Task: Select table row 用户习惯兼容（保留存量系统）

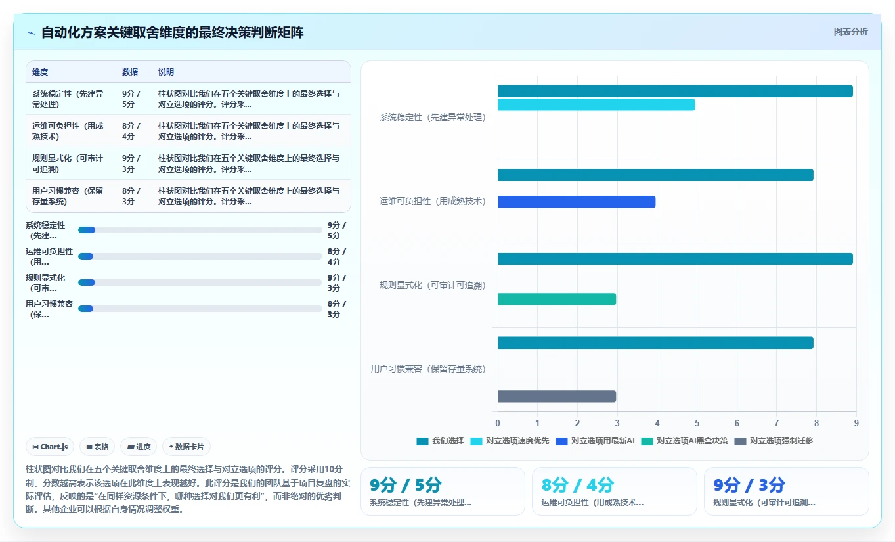Action: pyautogui.click(x=188, y=196)
